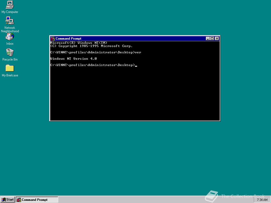Click the Command Prompt title bar
The image size is (271, 203).
pos(135,39)
